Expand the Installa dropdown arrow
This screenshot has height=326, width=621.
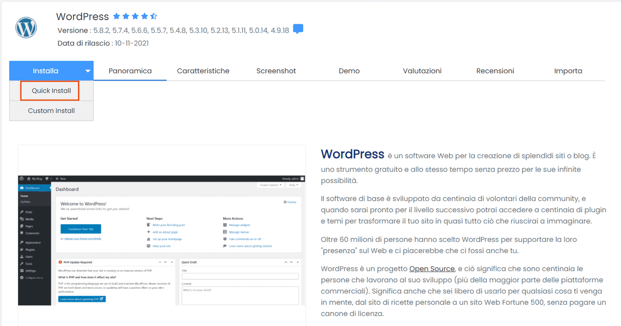point(87,70)
